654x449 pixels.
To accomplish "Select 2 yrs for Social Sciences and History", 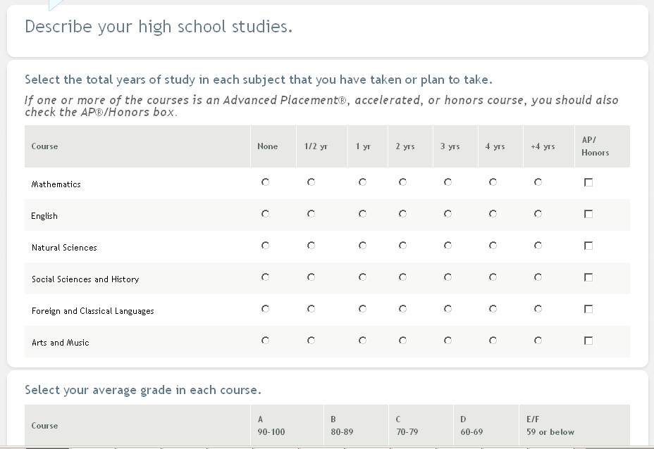I will (x=402, y=277).
